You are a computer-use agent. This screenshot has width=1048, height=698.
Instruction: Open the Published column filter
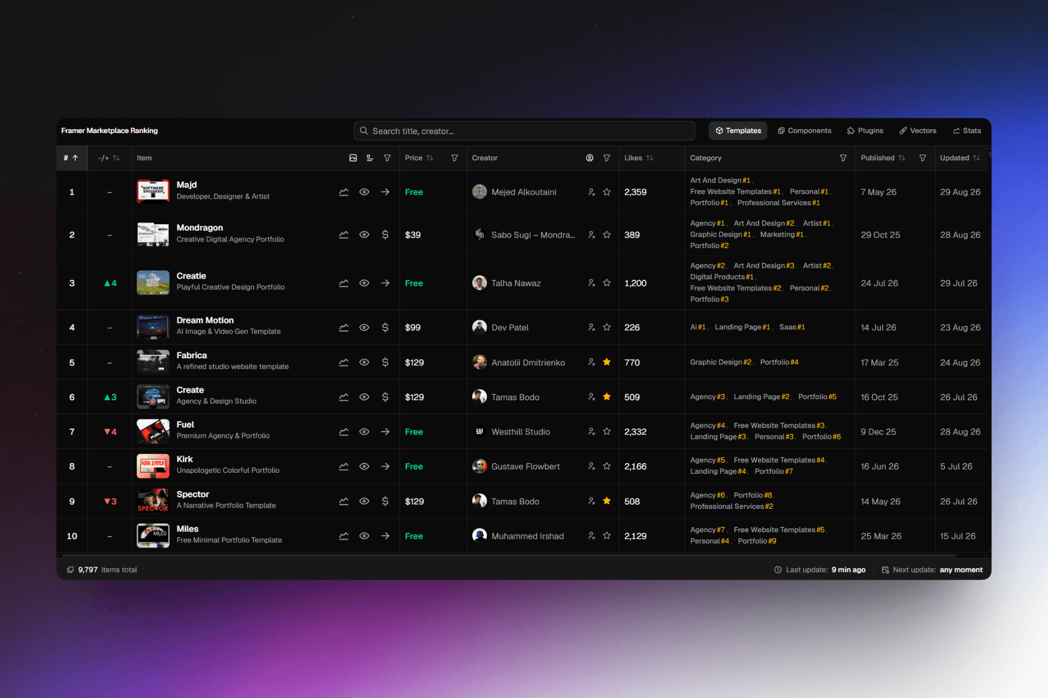922,158
